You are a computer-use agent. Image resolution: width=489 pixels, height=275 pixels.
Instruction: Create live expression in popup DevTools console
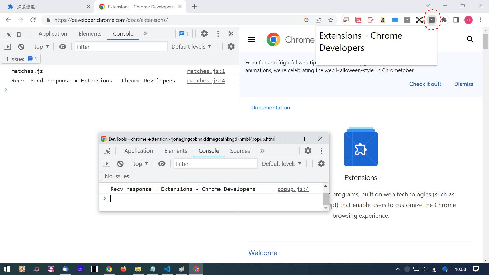click(x=162, y=164)
